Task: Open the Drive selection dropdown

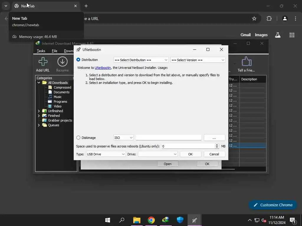Action: coord(158,154)
